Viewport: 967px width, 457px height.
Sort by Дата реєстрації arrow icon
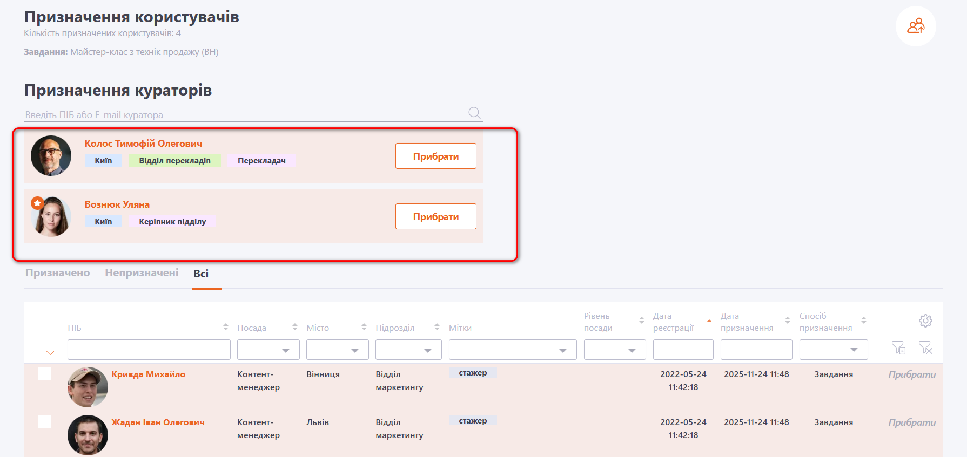709,321
